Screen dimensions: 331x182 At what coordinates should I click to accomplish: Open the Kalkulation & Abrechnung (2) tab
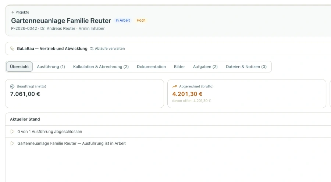101,67
